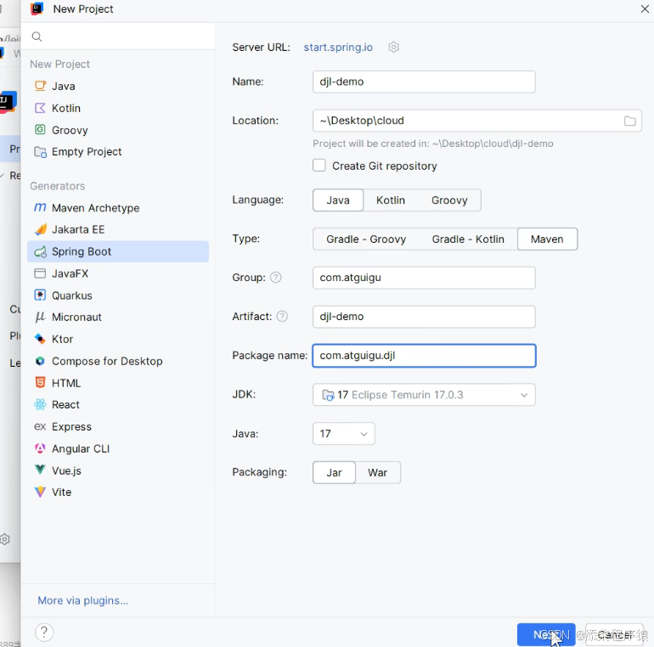Edit the Group field
Screen dimensions: 654x647
(424, 278)
